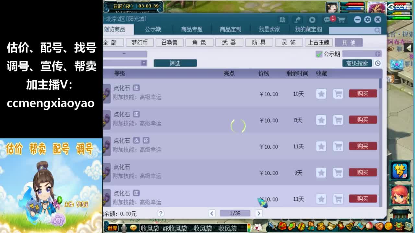Toggle the 公示期 checkbox
Screen dimensions: 415x233
(319, 54)
